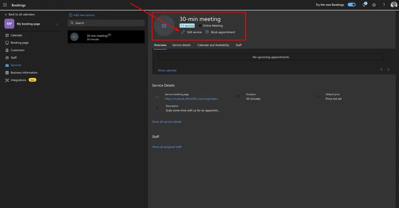This screenshot has width=399, height=208.
Task: Click the Booking page monitor icon
Action: tap(7, 43)
